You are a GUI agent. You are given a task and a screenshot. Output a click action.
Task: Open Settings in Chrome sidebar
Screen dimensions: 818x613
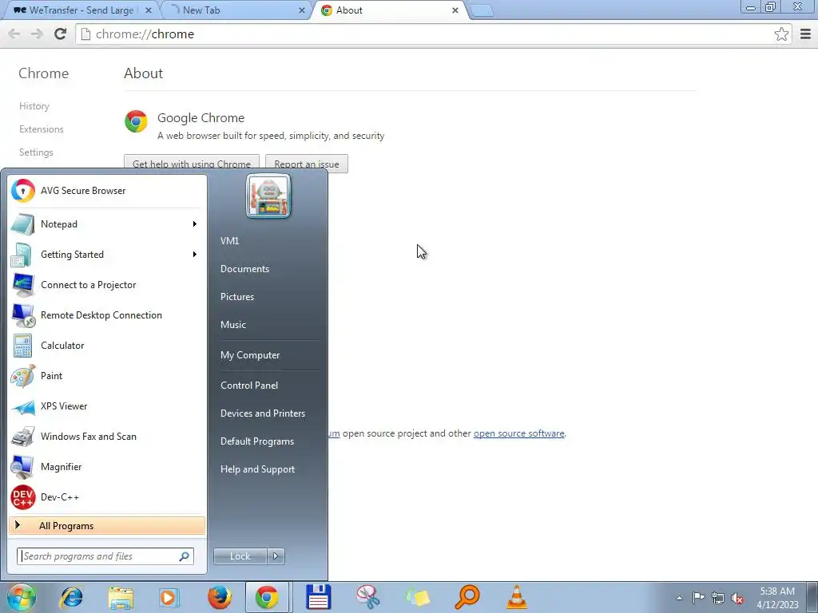point(36,152)
